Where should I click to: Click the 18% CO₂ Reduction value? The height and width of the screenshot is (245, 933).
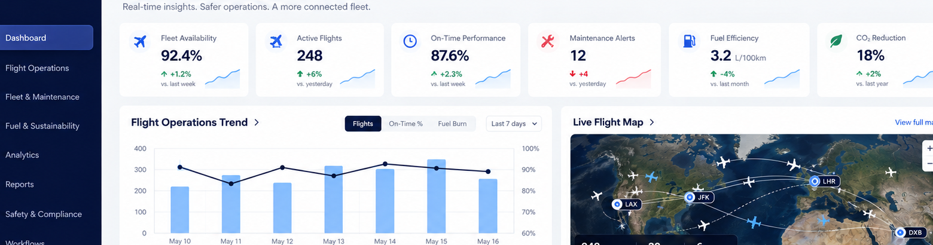pos(870,56)
